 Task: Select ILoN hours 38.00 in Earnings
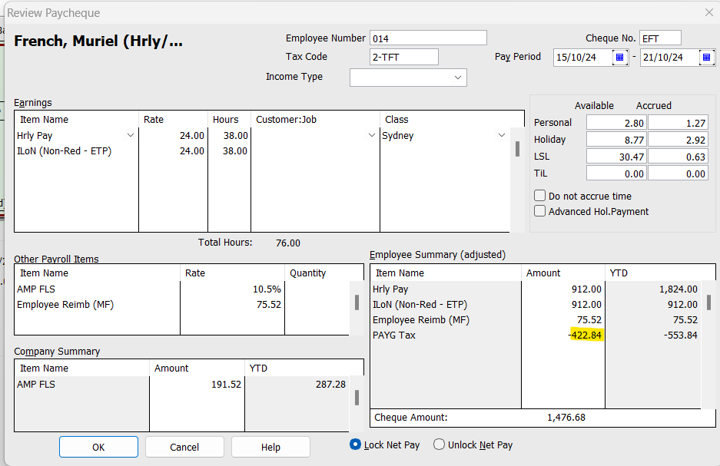234,151
